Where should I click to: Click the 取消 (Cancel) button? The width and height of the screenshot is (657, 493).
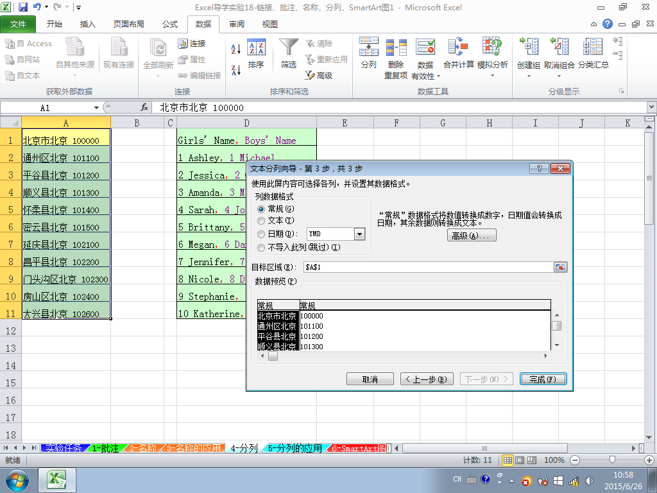click(x=370, y=379)
